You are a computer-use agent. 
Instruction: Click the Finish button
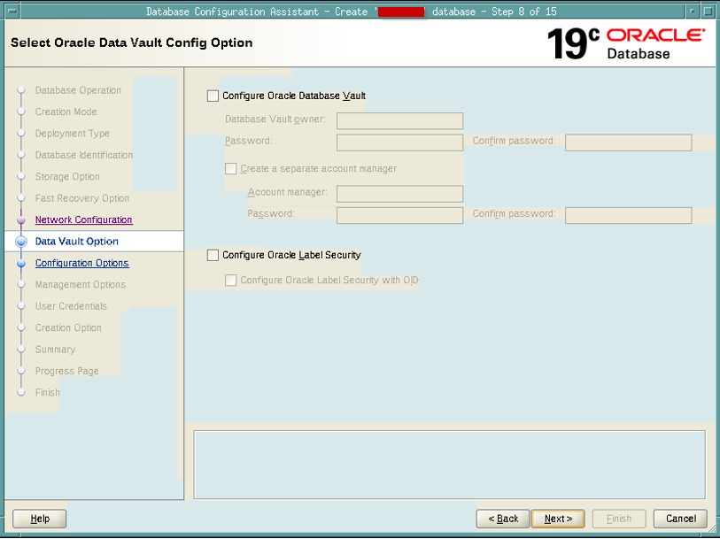coord(619,519)
